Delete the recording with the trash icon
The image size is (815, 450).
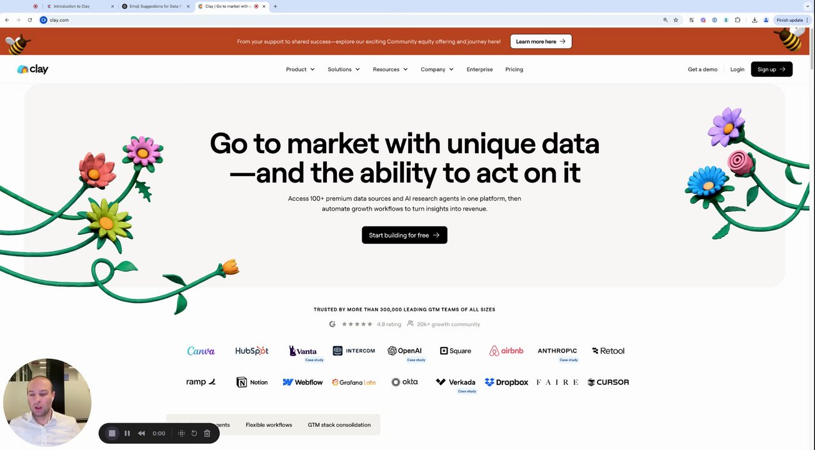coord(207,433)
